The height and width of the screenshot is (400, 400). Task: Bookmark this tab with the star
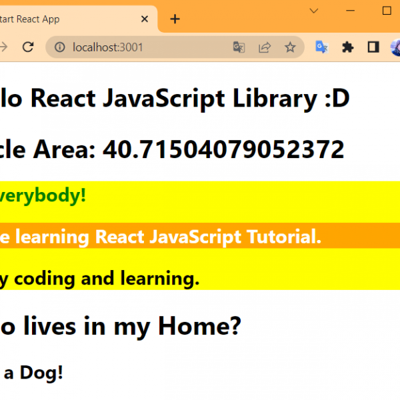pyautogui.click(x=290, y=47)
